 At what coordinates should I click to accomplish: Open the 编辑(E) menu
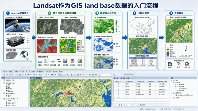click(11, 72)
